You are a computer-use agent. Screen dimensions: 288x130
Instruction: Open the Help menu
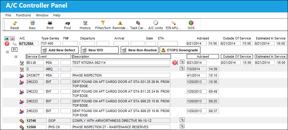click(57, 15)
